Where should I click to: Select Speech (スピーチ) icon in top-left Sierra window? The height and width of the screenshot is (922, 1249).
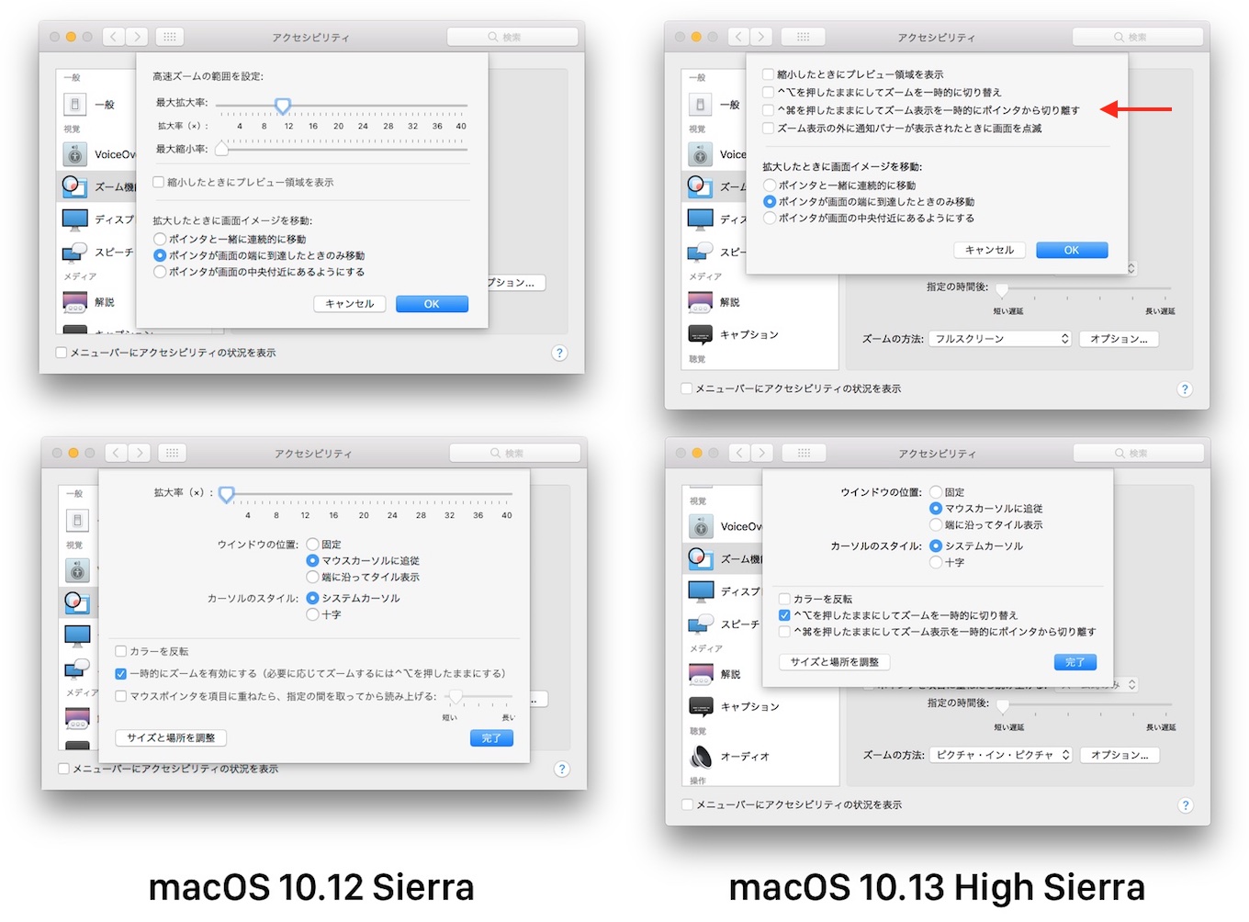click(75, 251)
